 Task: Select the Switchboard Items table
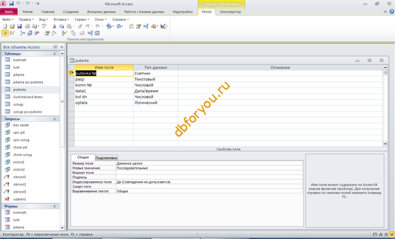28,97
